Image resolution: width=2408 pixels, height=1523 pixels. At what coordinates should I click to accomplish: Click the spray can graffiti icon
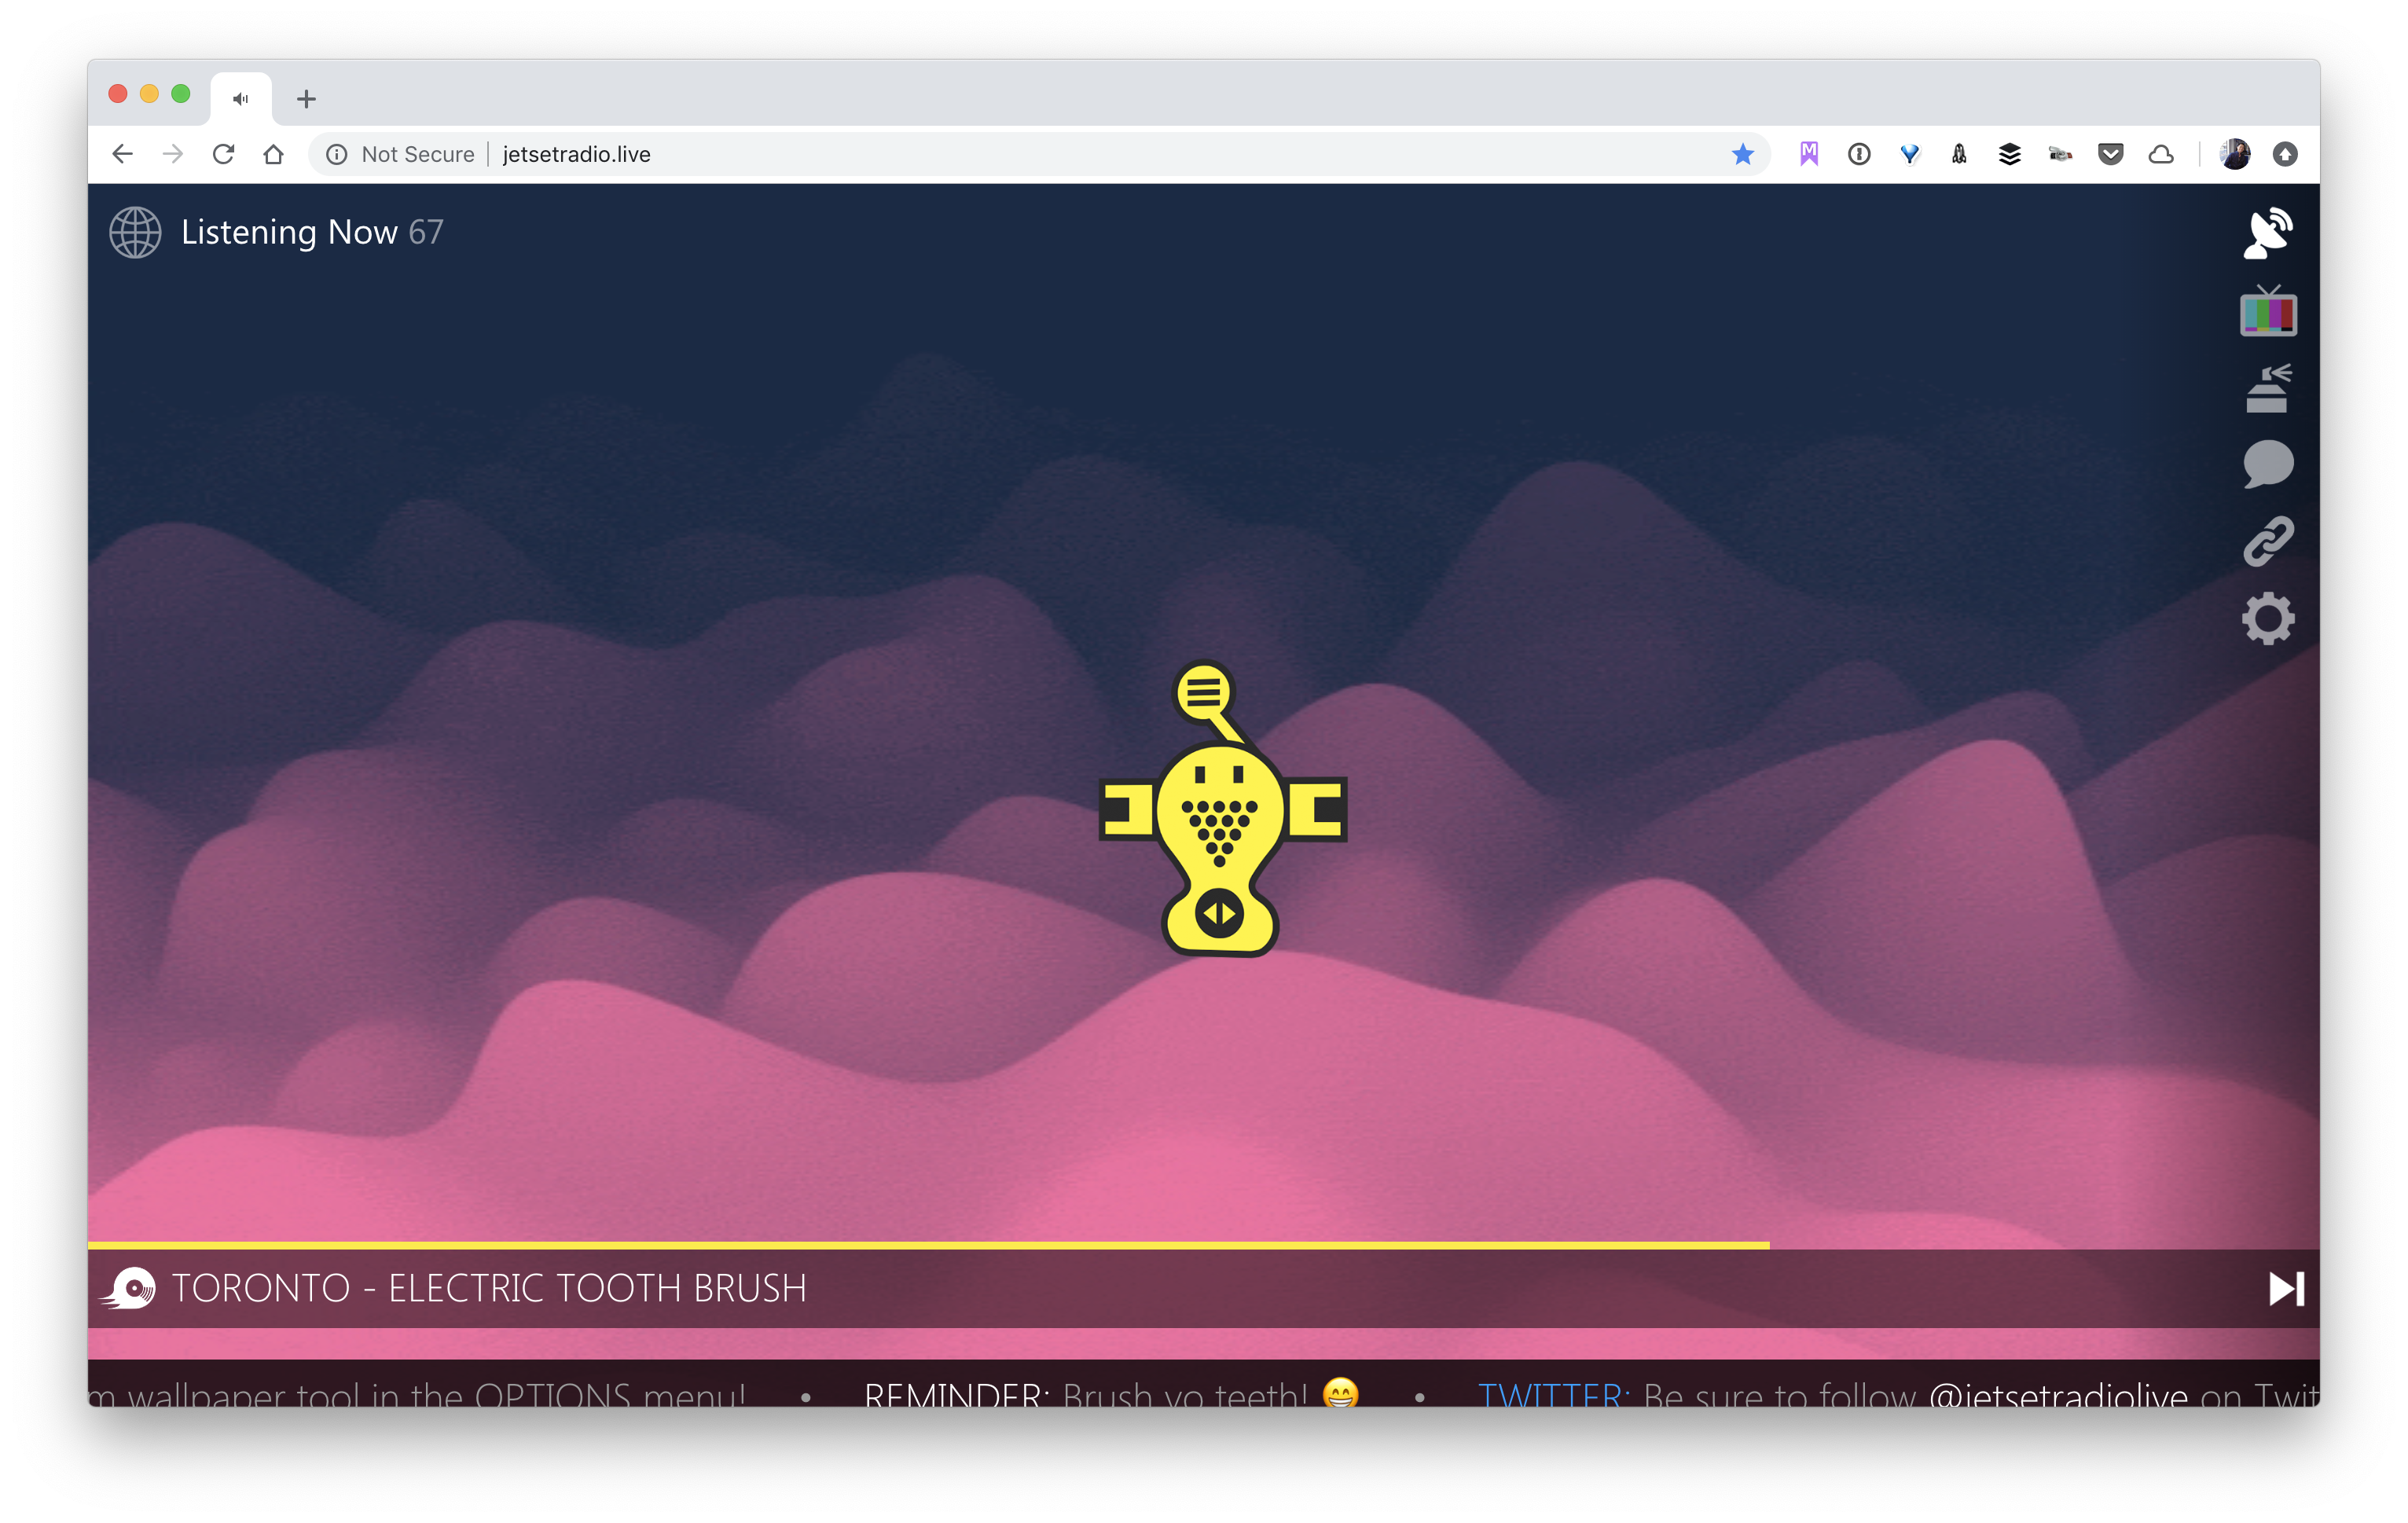tap(2267, 388)
